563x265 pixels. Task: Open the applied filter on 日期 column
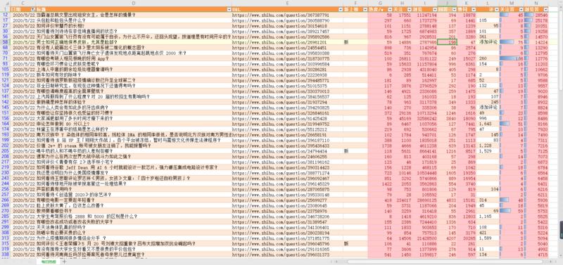[33, 9]
